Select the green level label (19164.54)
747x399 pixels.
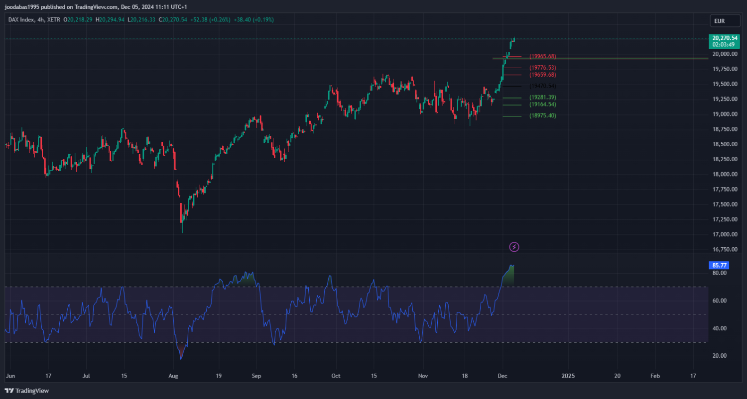click(542, 104)
